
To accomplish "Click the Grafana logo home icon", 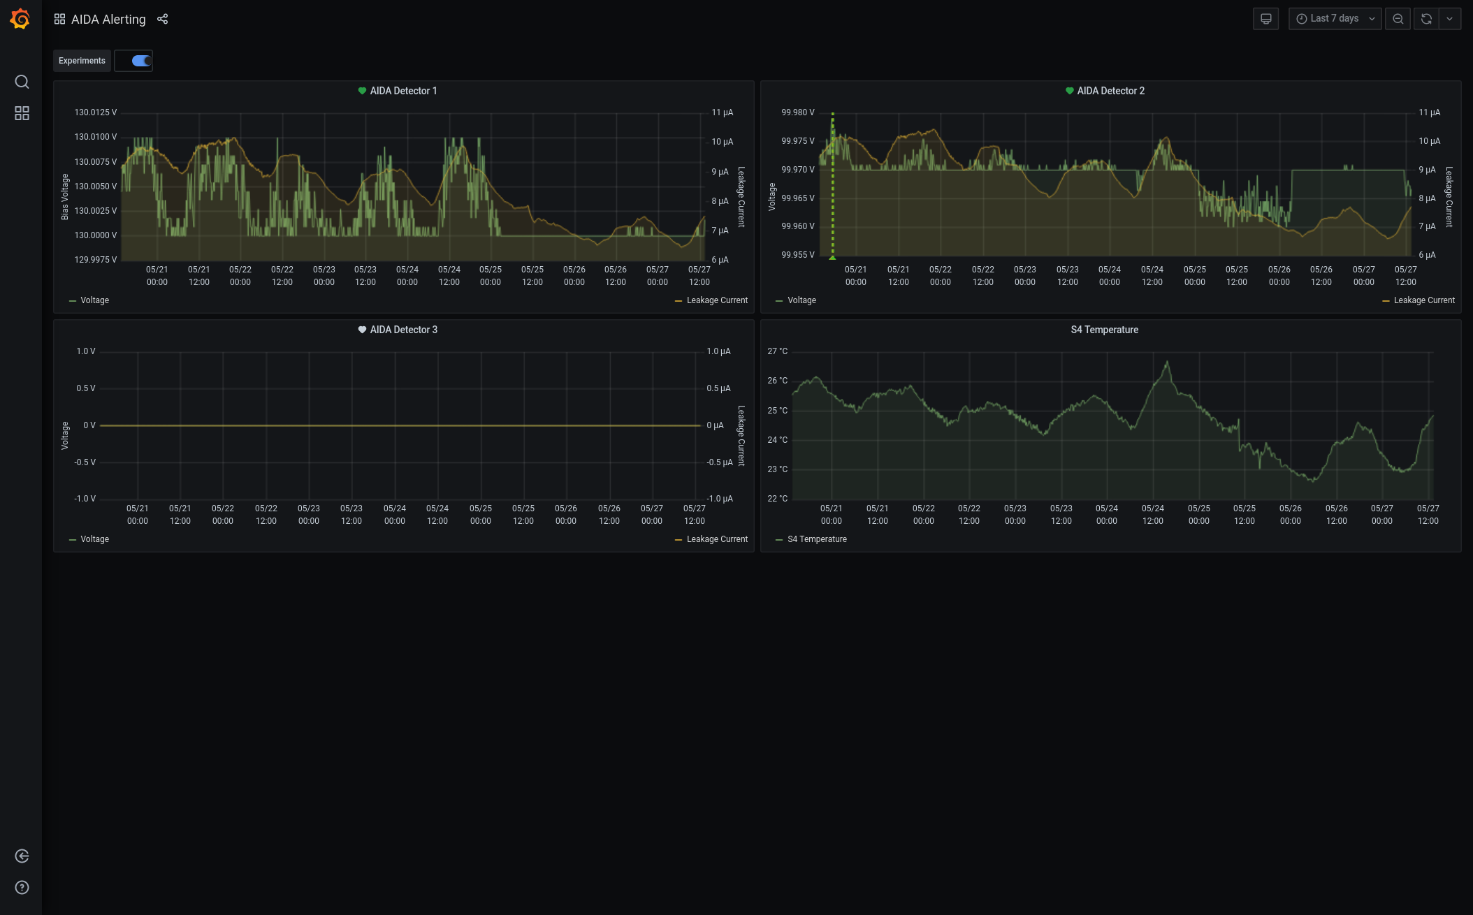I will click(x=20, y=19).
